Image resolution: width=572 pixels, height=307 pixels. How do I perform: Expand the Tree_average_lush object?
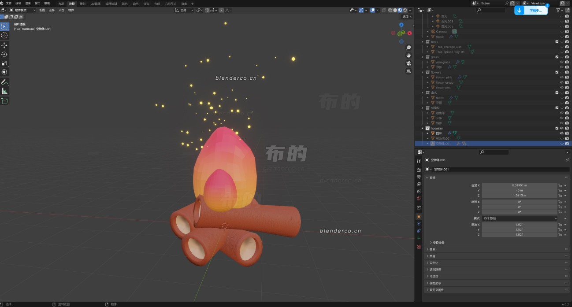point(428,47)
